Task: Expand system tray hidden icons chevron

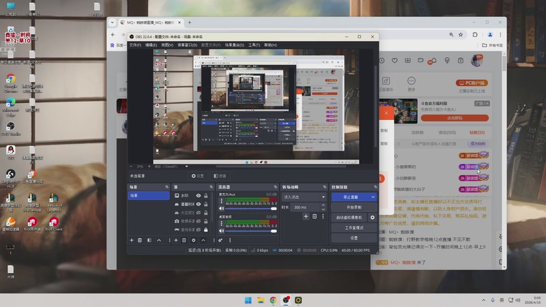Action: pyautogui.click(x=483, y=300)
